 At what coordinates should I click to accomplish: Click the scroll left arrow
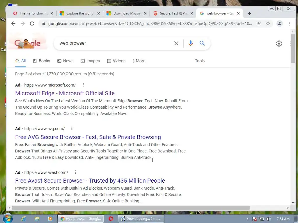click(x=9, y=208)
